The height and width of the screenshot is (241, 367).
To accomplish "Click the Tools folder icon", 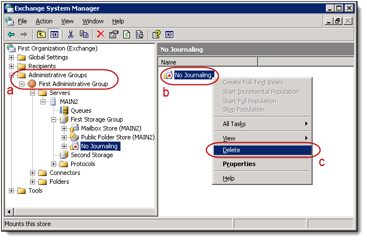I will [x=22, y=190].
